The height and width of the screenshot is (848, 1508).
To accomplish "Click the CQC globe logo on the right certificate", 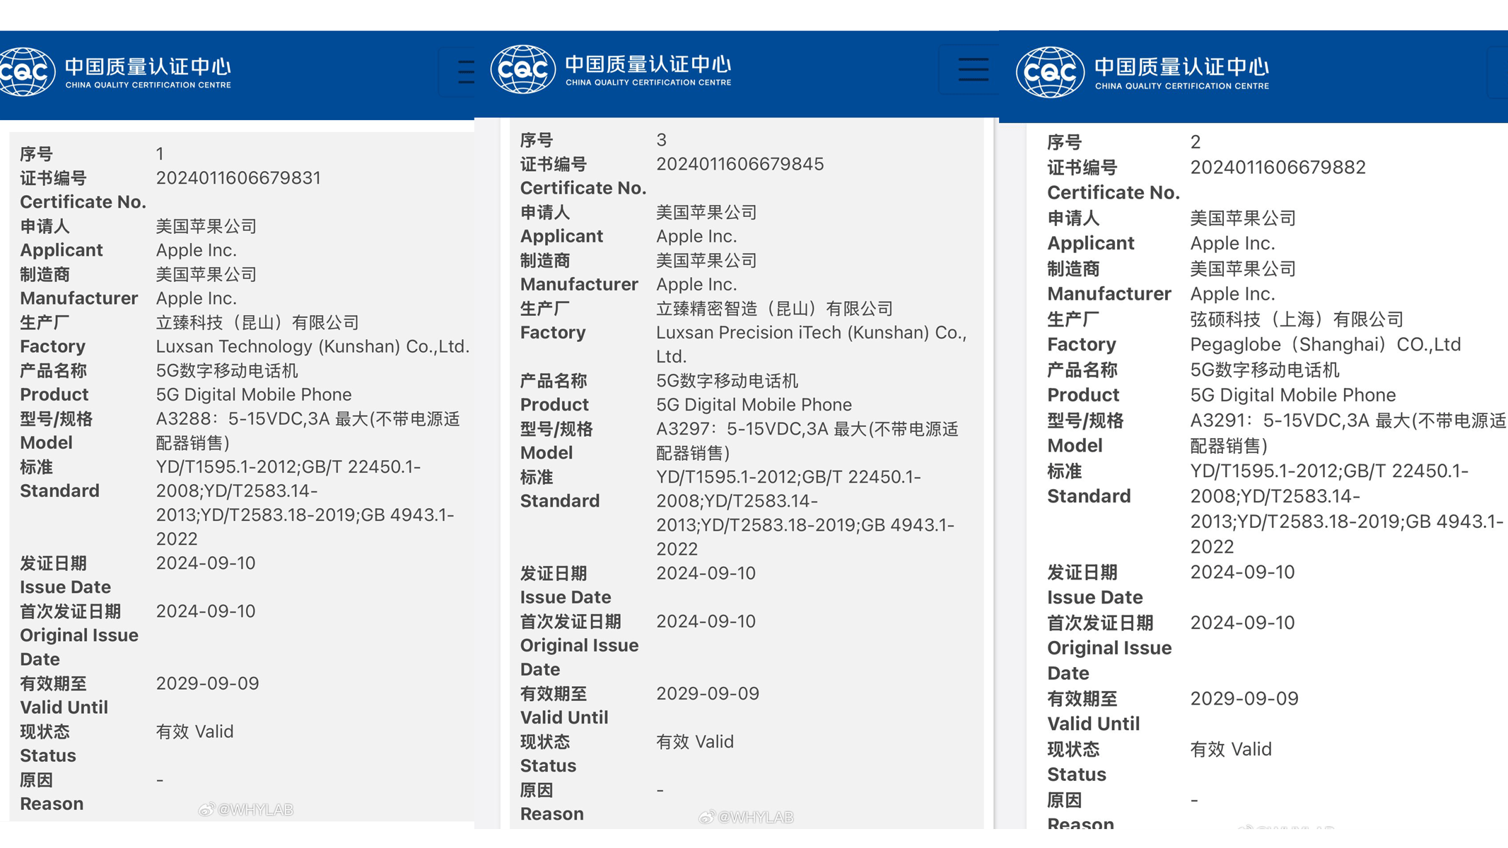I will pos(1049,72).
